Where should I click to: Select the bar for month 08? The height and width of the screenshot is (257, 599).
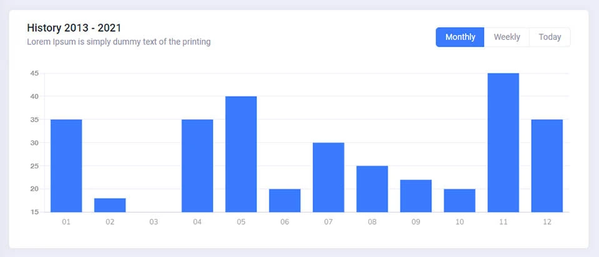pyautogui.click(x=372, y=188)
